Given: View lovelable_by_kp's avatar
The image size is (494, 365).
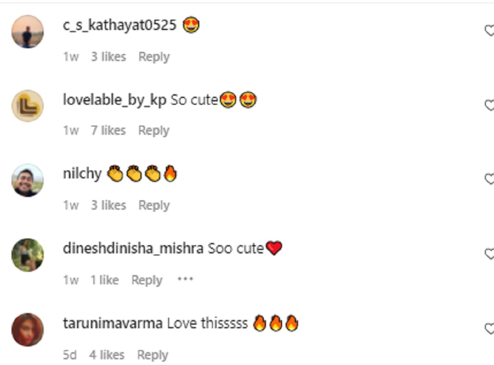Looking at the screenshot, I should tap(27, 106).
